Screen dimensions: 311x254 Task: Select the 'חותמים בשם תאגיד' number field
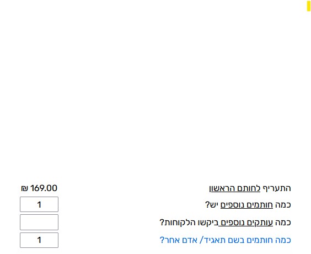[39, 240]
